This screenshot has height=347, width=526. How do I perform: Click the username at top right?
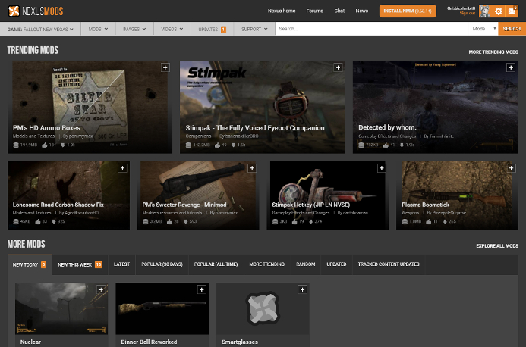461,8
